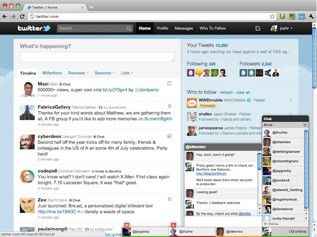This screenshot has height=237, width=317.
Task: Click the green Evernote-style extension icon
Action: click(282, 16)
